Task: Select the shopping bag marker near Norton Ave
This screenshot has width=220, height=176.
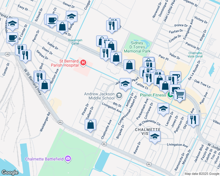Action: [44, 86]
